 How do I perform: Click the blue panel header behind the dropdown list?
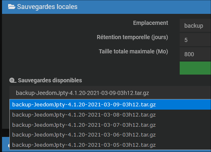pyautogui.click(x=6, y=144)
